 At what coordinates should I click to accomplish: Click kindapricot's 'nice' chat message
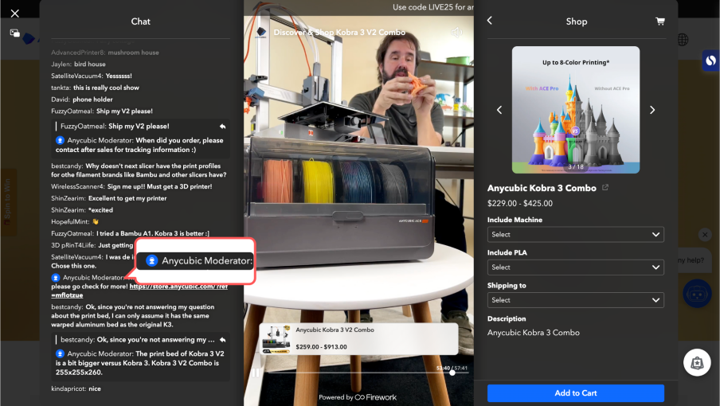coord(76,388)
